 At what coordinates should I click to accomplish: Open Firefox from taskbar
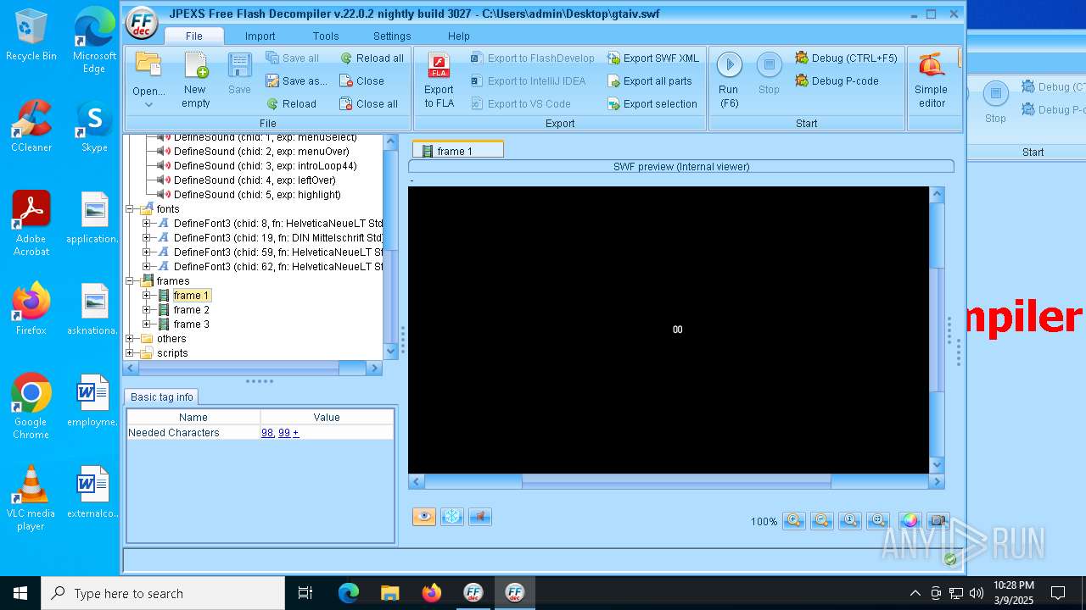(432, 593)
